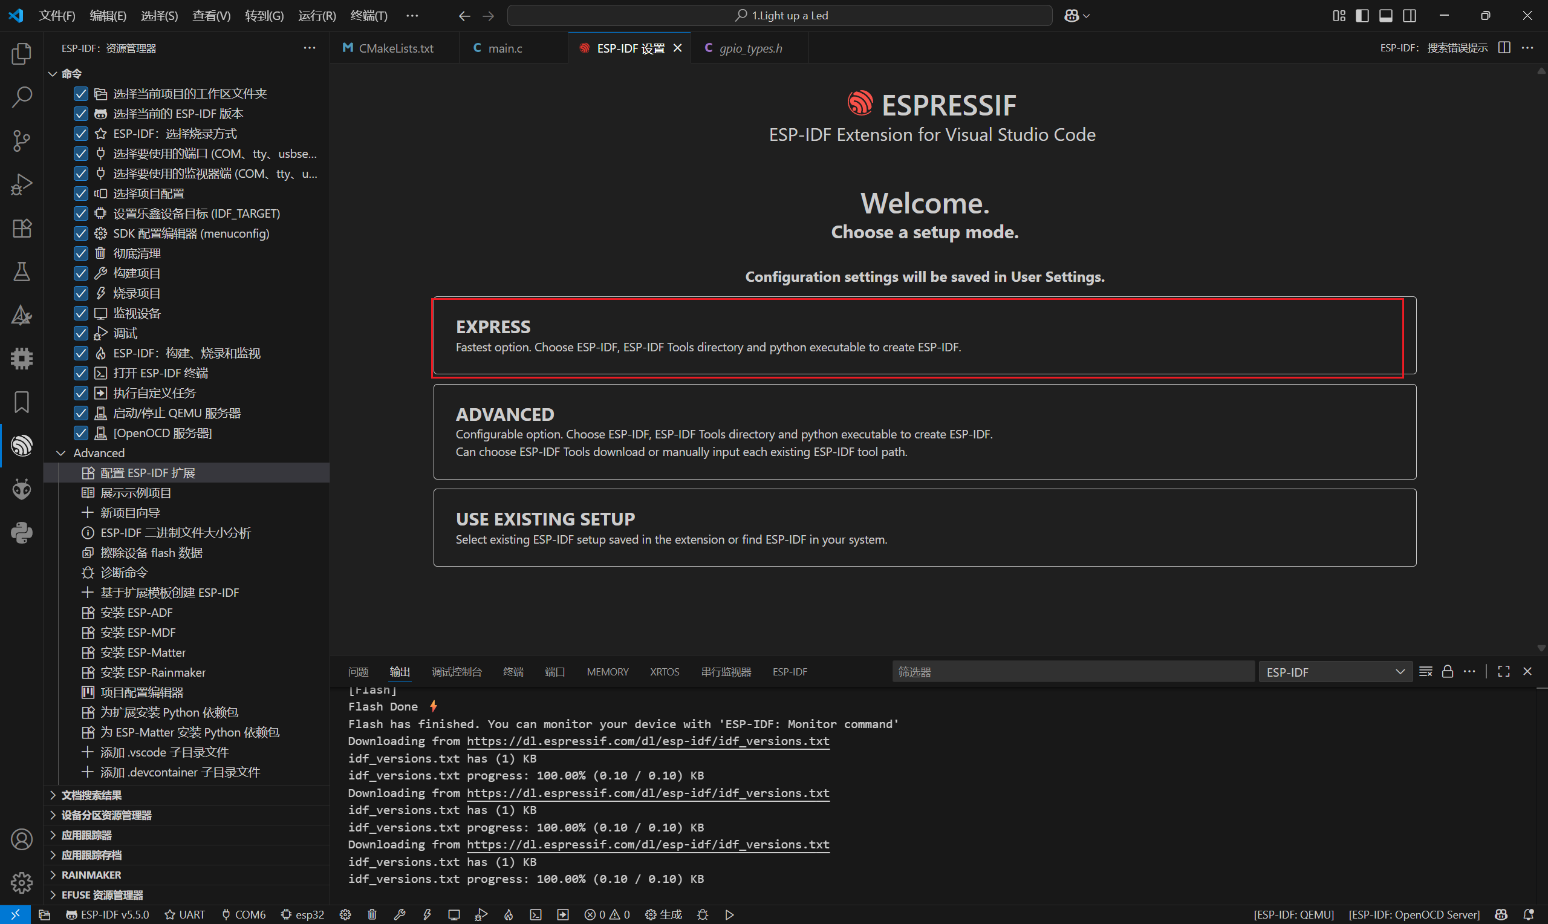Uncheck SDK 配置编辑器 (menuconfig) checkbox
Viewport: 1548px width, 924px height.
[81, 233]
